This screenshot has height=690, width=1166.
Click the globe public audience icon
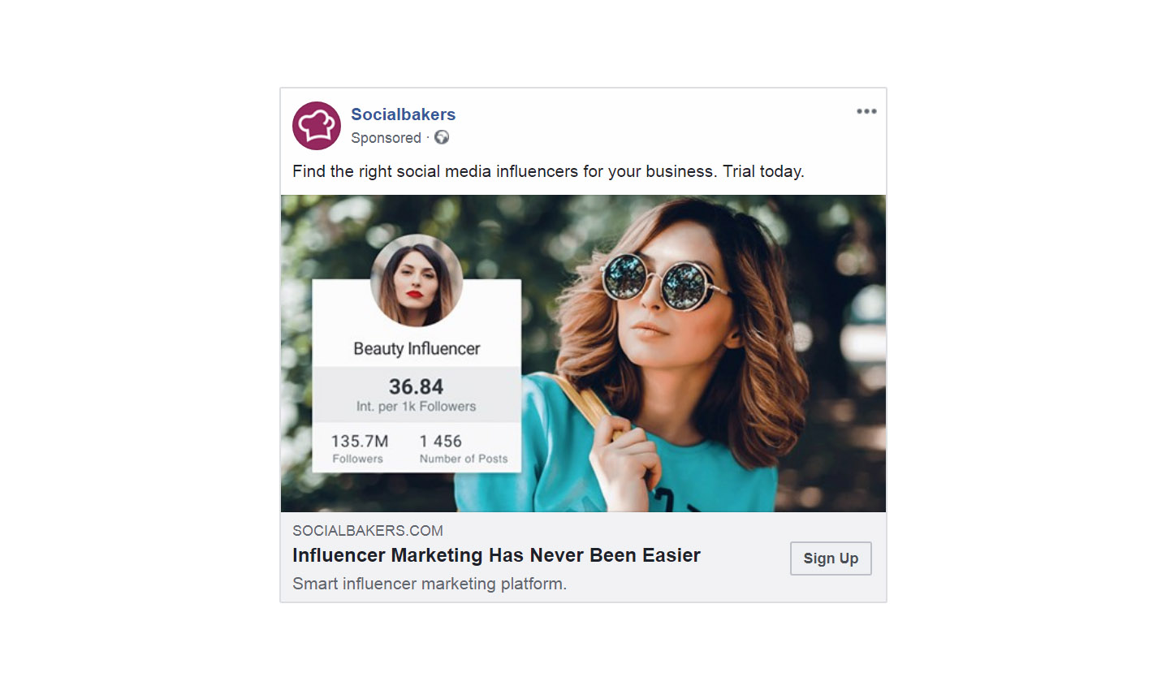(442, 137)
